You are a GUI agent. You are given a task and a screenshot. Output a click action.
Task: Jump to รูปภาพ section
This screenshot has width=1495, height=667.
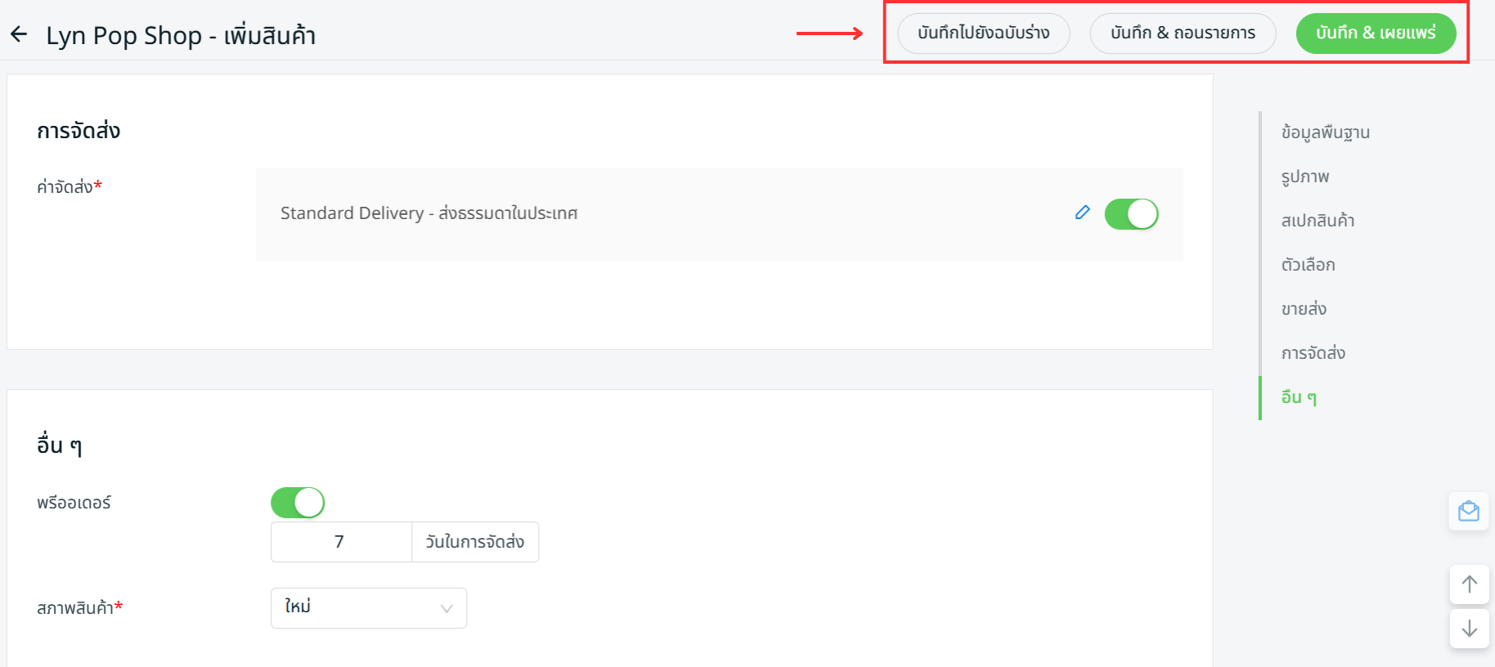(1305, 177)
